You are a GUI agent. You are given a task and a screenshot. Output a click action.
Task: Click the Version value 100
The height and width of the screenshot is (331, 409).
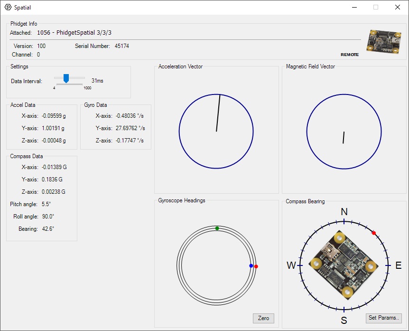click(x=41, y=46)
